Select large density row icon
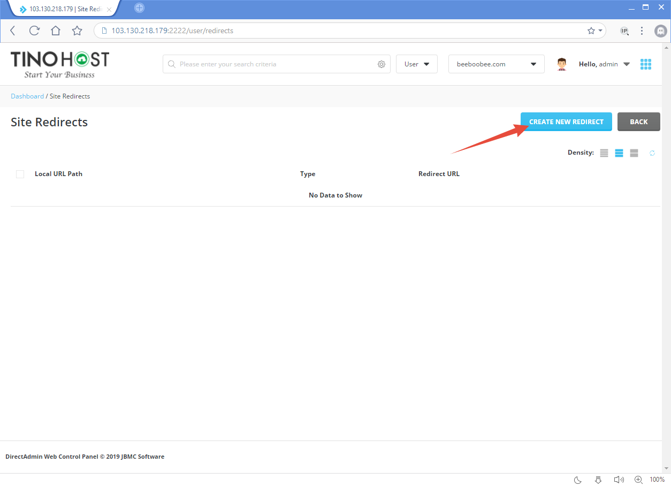 (x=634, y=153)
